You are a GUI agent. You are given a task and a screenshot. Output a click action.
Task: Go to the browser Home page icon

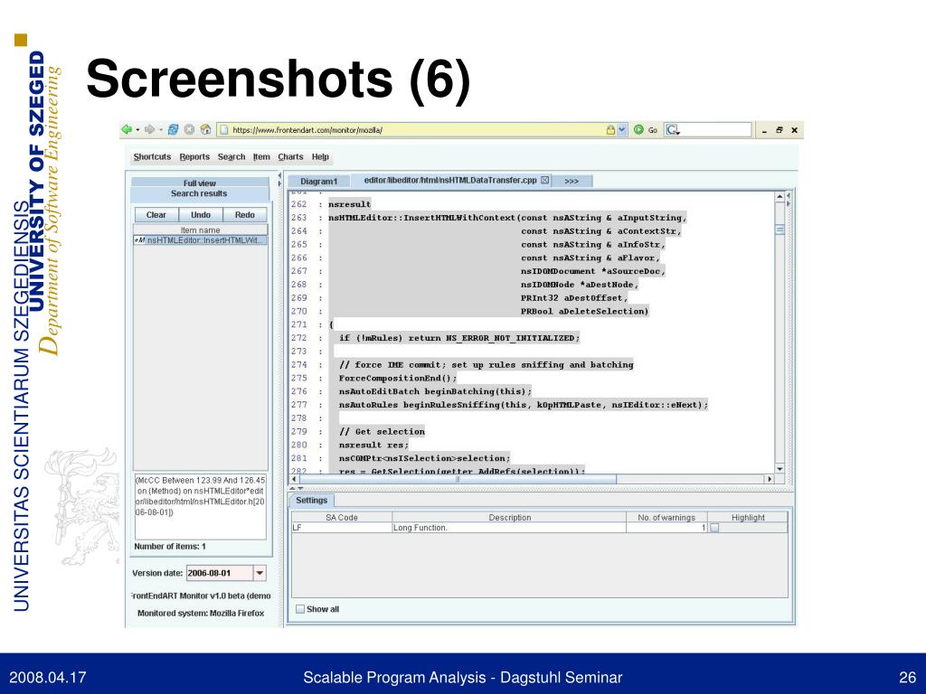[205, 129]
